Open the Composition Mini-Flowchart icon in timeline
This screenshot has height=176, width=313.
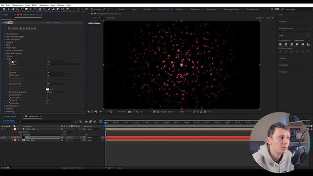coord(75,122)
